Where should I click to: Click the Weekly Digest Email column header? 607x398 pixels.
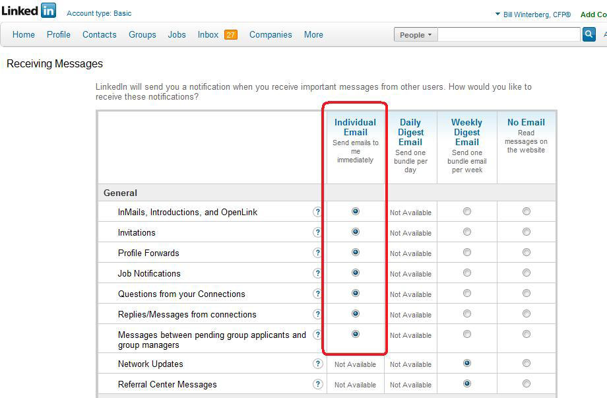[x=467, y=133]
